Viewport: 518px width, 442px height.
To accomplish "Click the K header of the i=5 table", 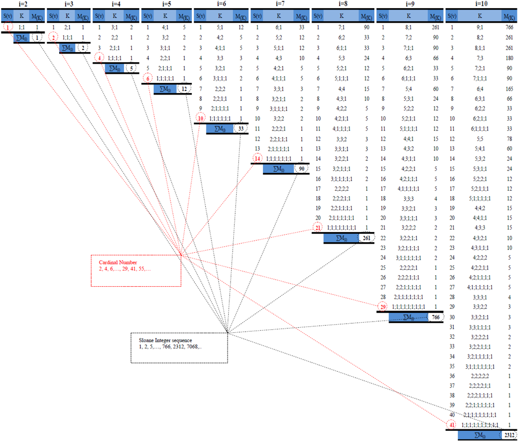I will click(165, 16).
